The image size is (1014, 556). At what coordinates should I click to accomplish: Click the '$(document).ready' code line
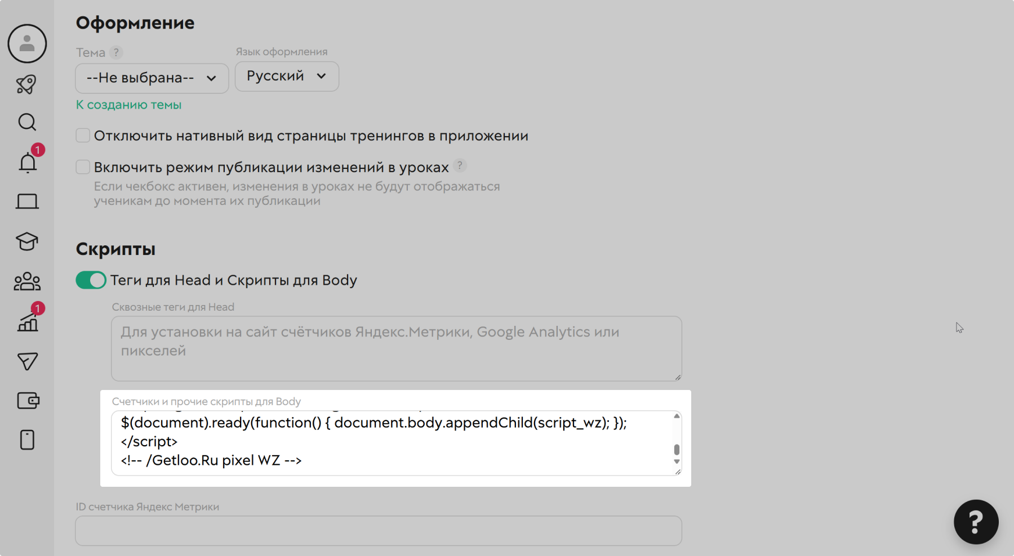pos(373,423)
